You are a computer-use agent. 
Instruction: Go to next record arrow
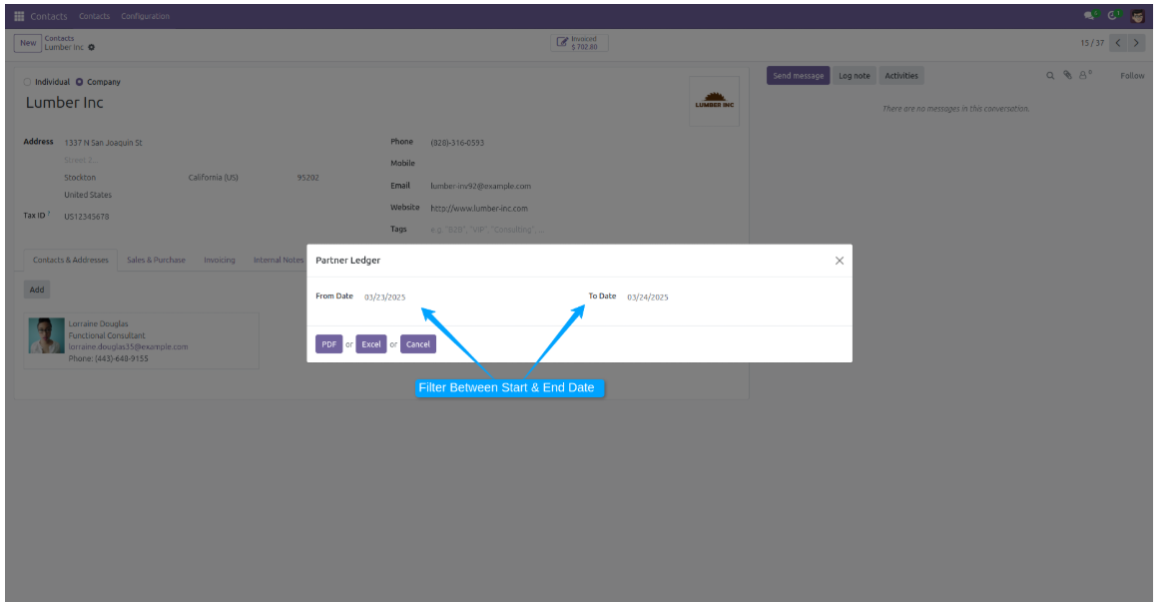click(1136, 43)
